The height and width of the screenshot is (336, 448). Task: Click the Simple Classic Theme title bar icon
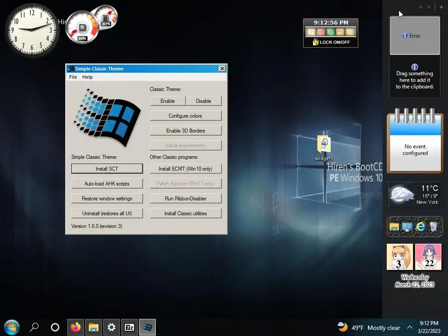tap(71, 69)
